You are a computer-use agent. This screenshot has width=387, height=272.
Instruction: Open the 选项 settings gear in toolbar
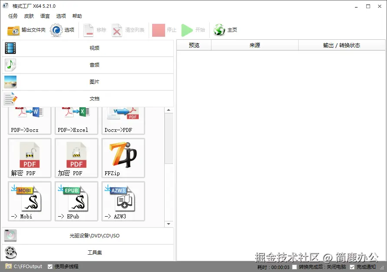(62, 30)
